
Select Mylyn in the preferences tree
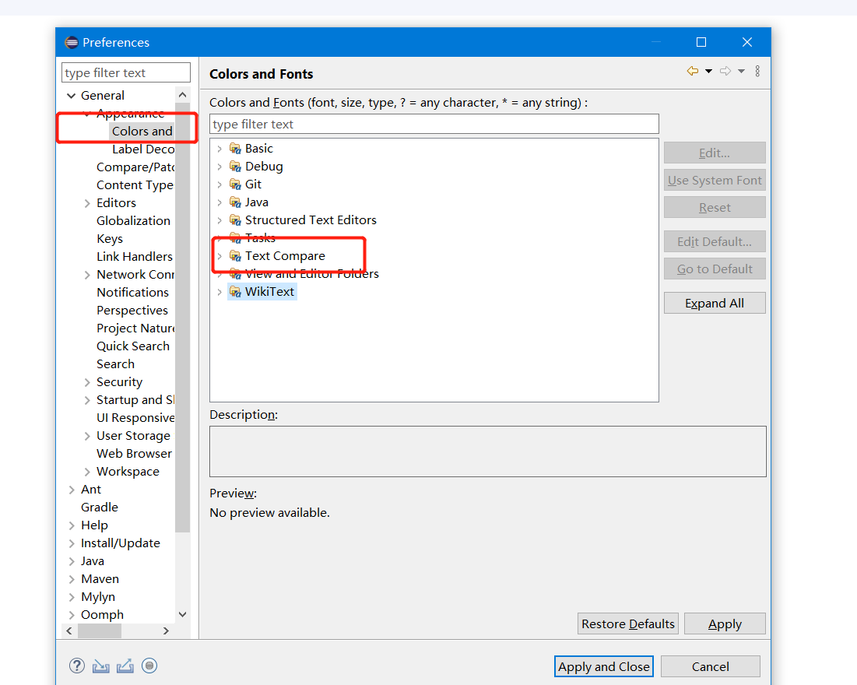(98, 597)
